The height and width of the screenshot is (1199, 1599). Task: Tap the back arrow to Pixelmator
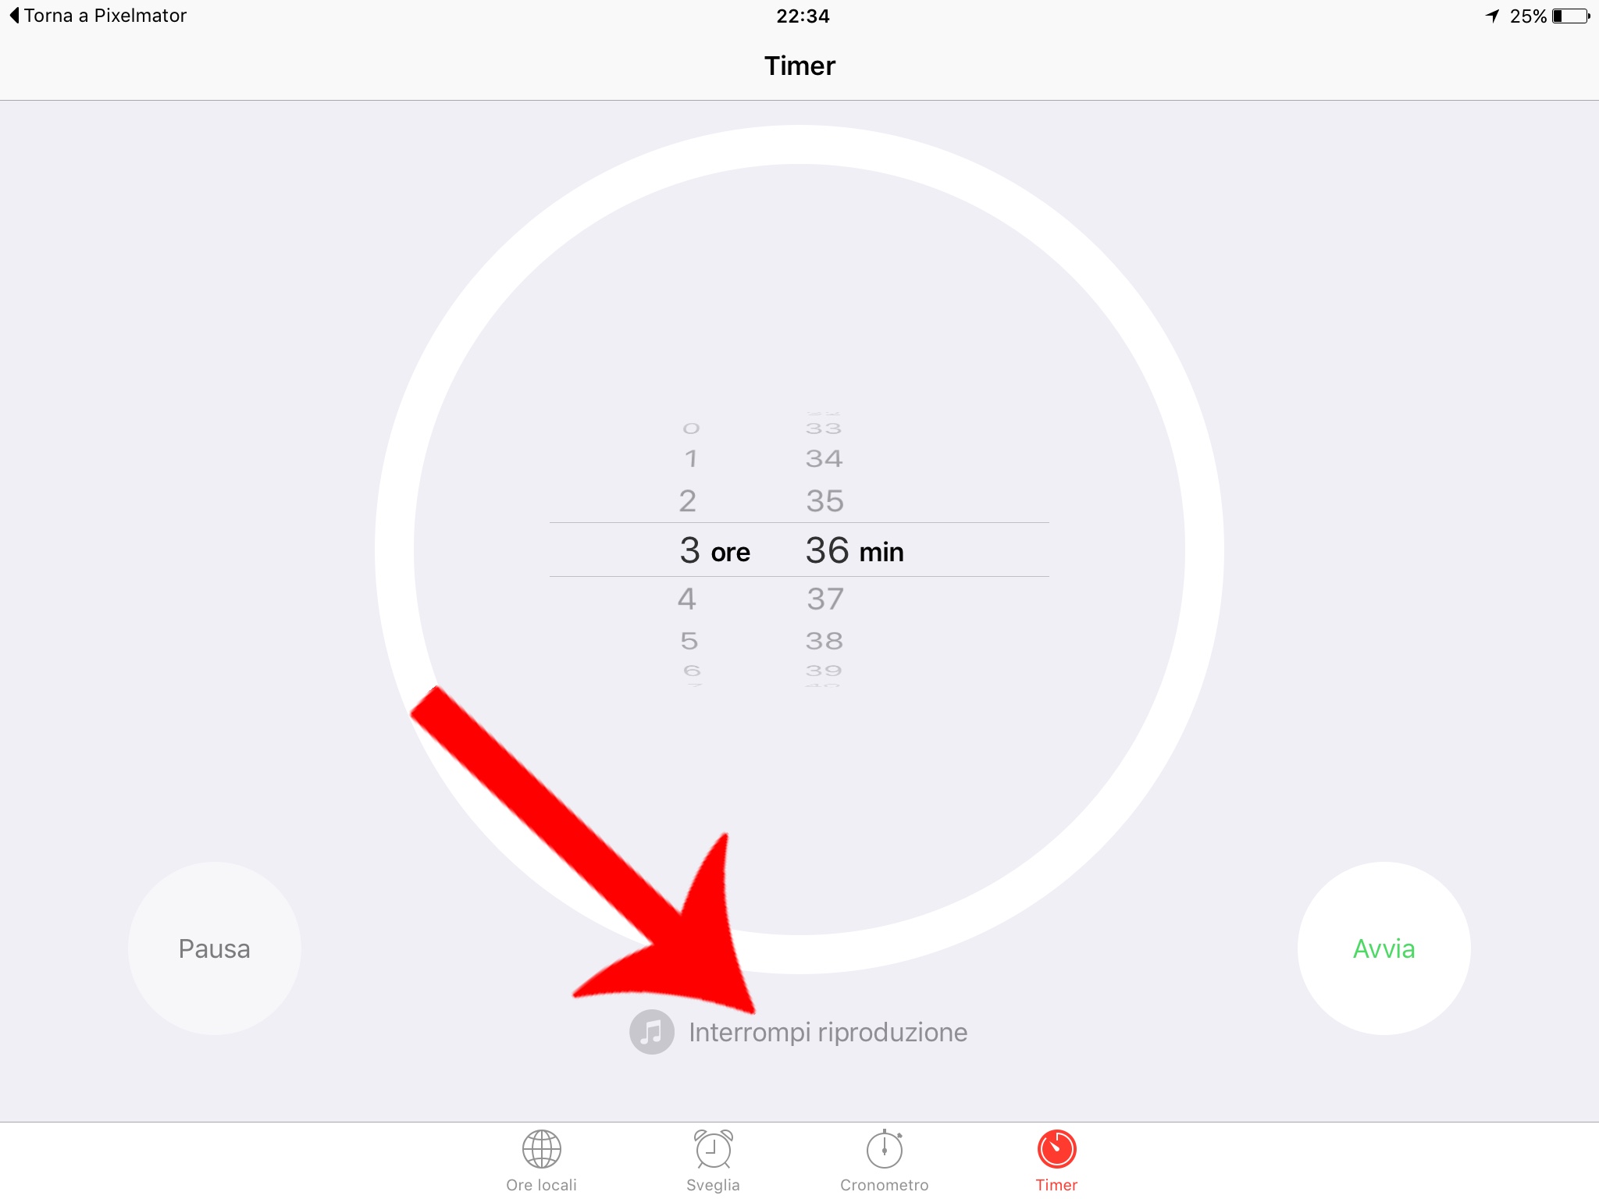14,16
